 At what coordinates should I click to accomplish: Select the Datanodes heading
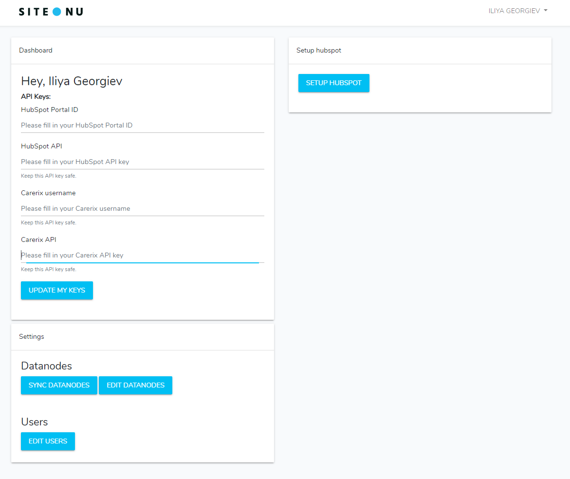point(47,366)
